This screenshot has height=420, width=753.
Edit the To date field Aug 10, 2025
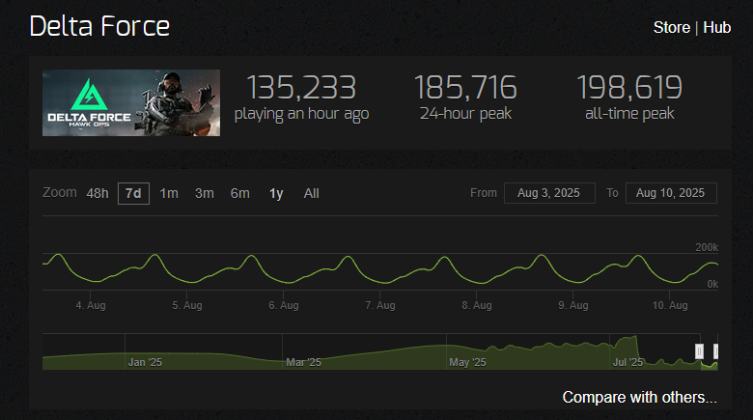671,193
